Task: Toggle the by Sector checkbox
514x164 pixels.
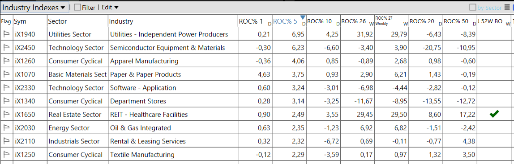Action: (x=473, y=8)
